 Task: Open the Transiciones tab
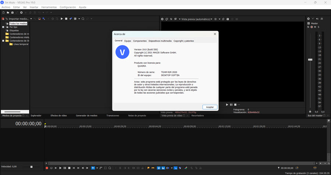[113, 116]
